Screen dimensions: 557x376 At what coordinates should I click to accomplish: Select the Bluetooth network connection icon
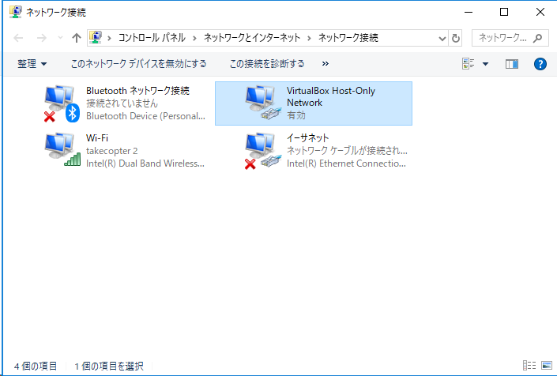(62, 103)
